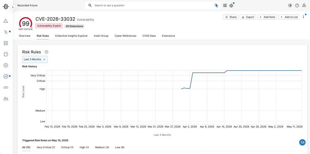310x154 pixels.
Task: Select the High (1) filter tab
Action: point(84,147)
